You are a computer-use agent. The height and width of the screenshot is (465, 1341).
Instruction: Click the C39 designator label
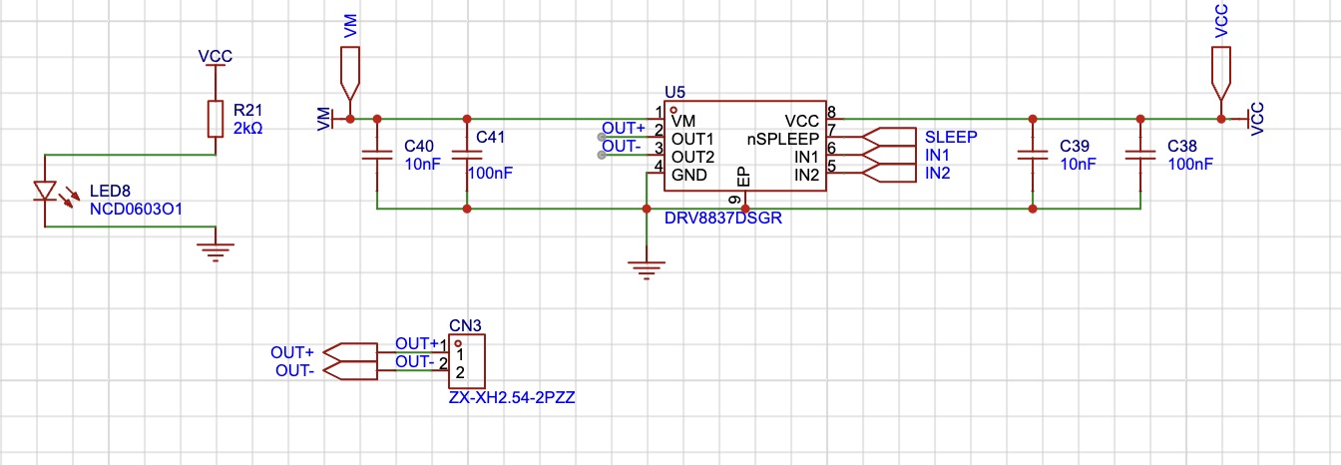[1076, 146]
